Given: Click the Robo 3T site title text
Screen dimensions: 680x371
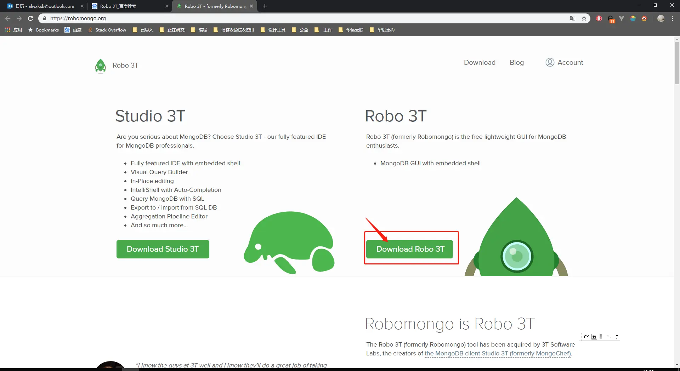Looking at the screenshot, I should [x=125, y=65].
